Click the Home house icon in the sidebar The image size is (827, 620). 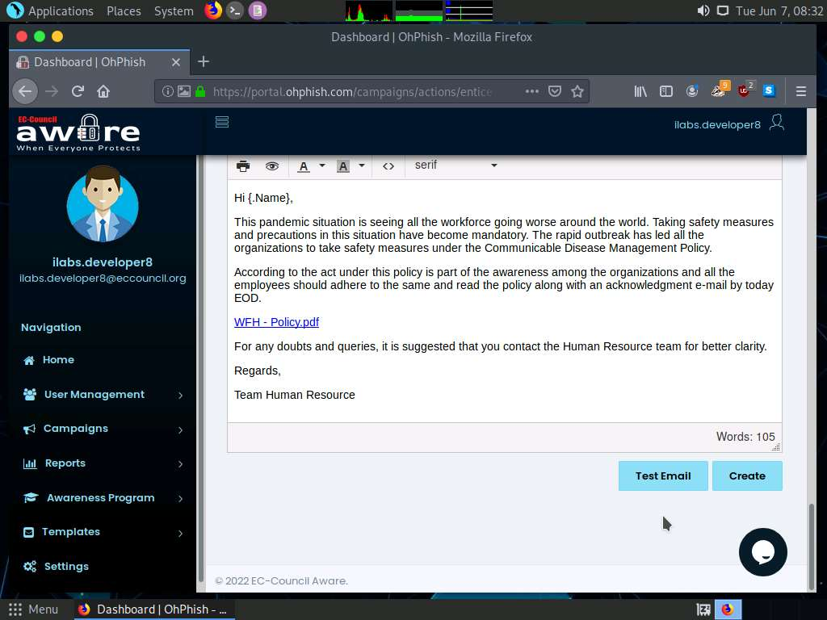29,361
